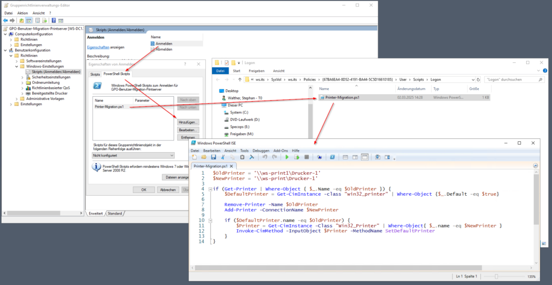This screenshot has height=285, width=552.
Task: Click the Explorer help question mark icon
Action: 546,70
